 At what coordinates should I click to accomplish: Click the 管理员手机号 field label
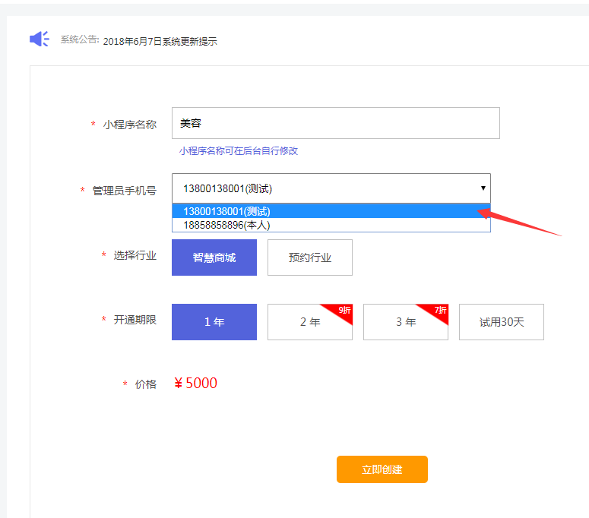point(124,191)
